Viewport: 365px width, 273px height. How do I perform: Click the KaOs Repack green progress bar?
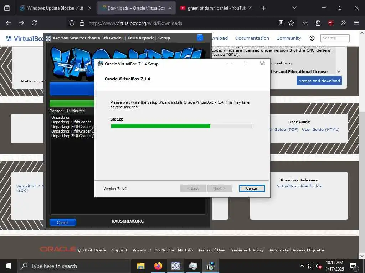[x=72, y=103]
